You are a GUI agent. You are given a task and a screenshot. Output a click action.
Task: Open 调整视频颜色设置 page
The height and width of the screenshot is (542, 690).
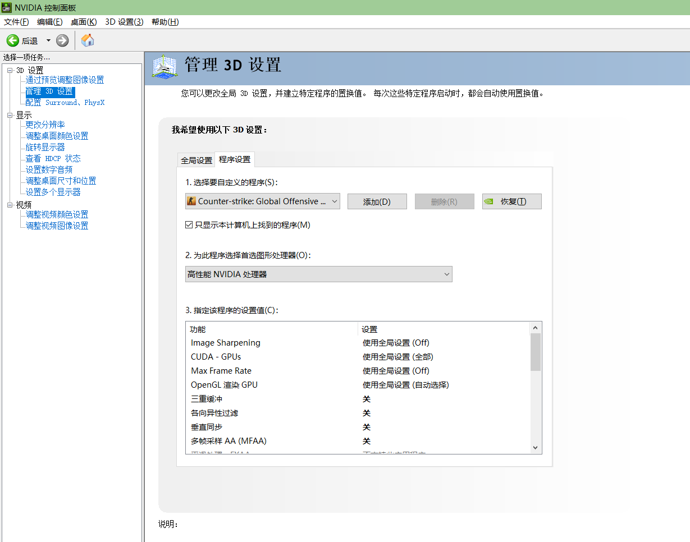(57, 214)
